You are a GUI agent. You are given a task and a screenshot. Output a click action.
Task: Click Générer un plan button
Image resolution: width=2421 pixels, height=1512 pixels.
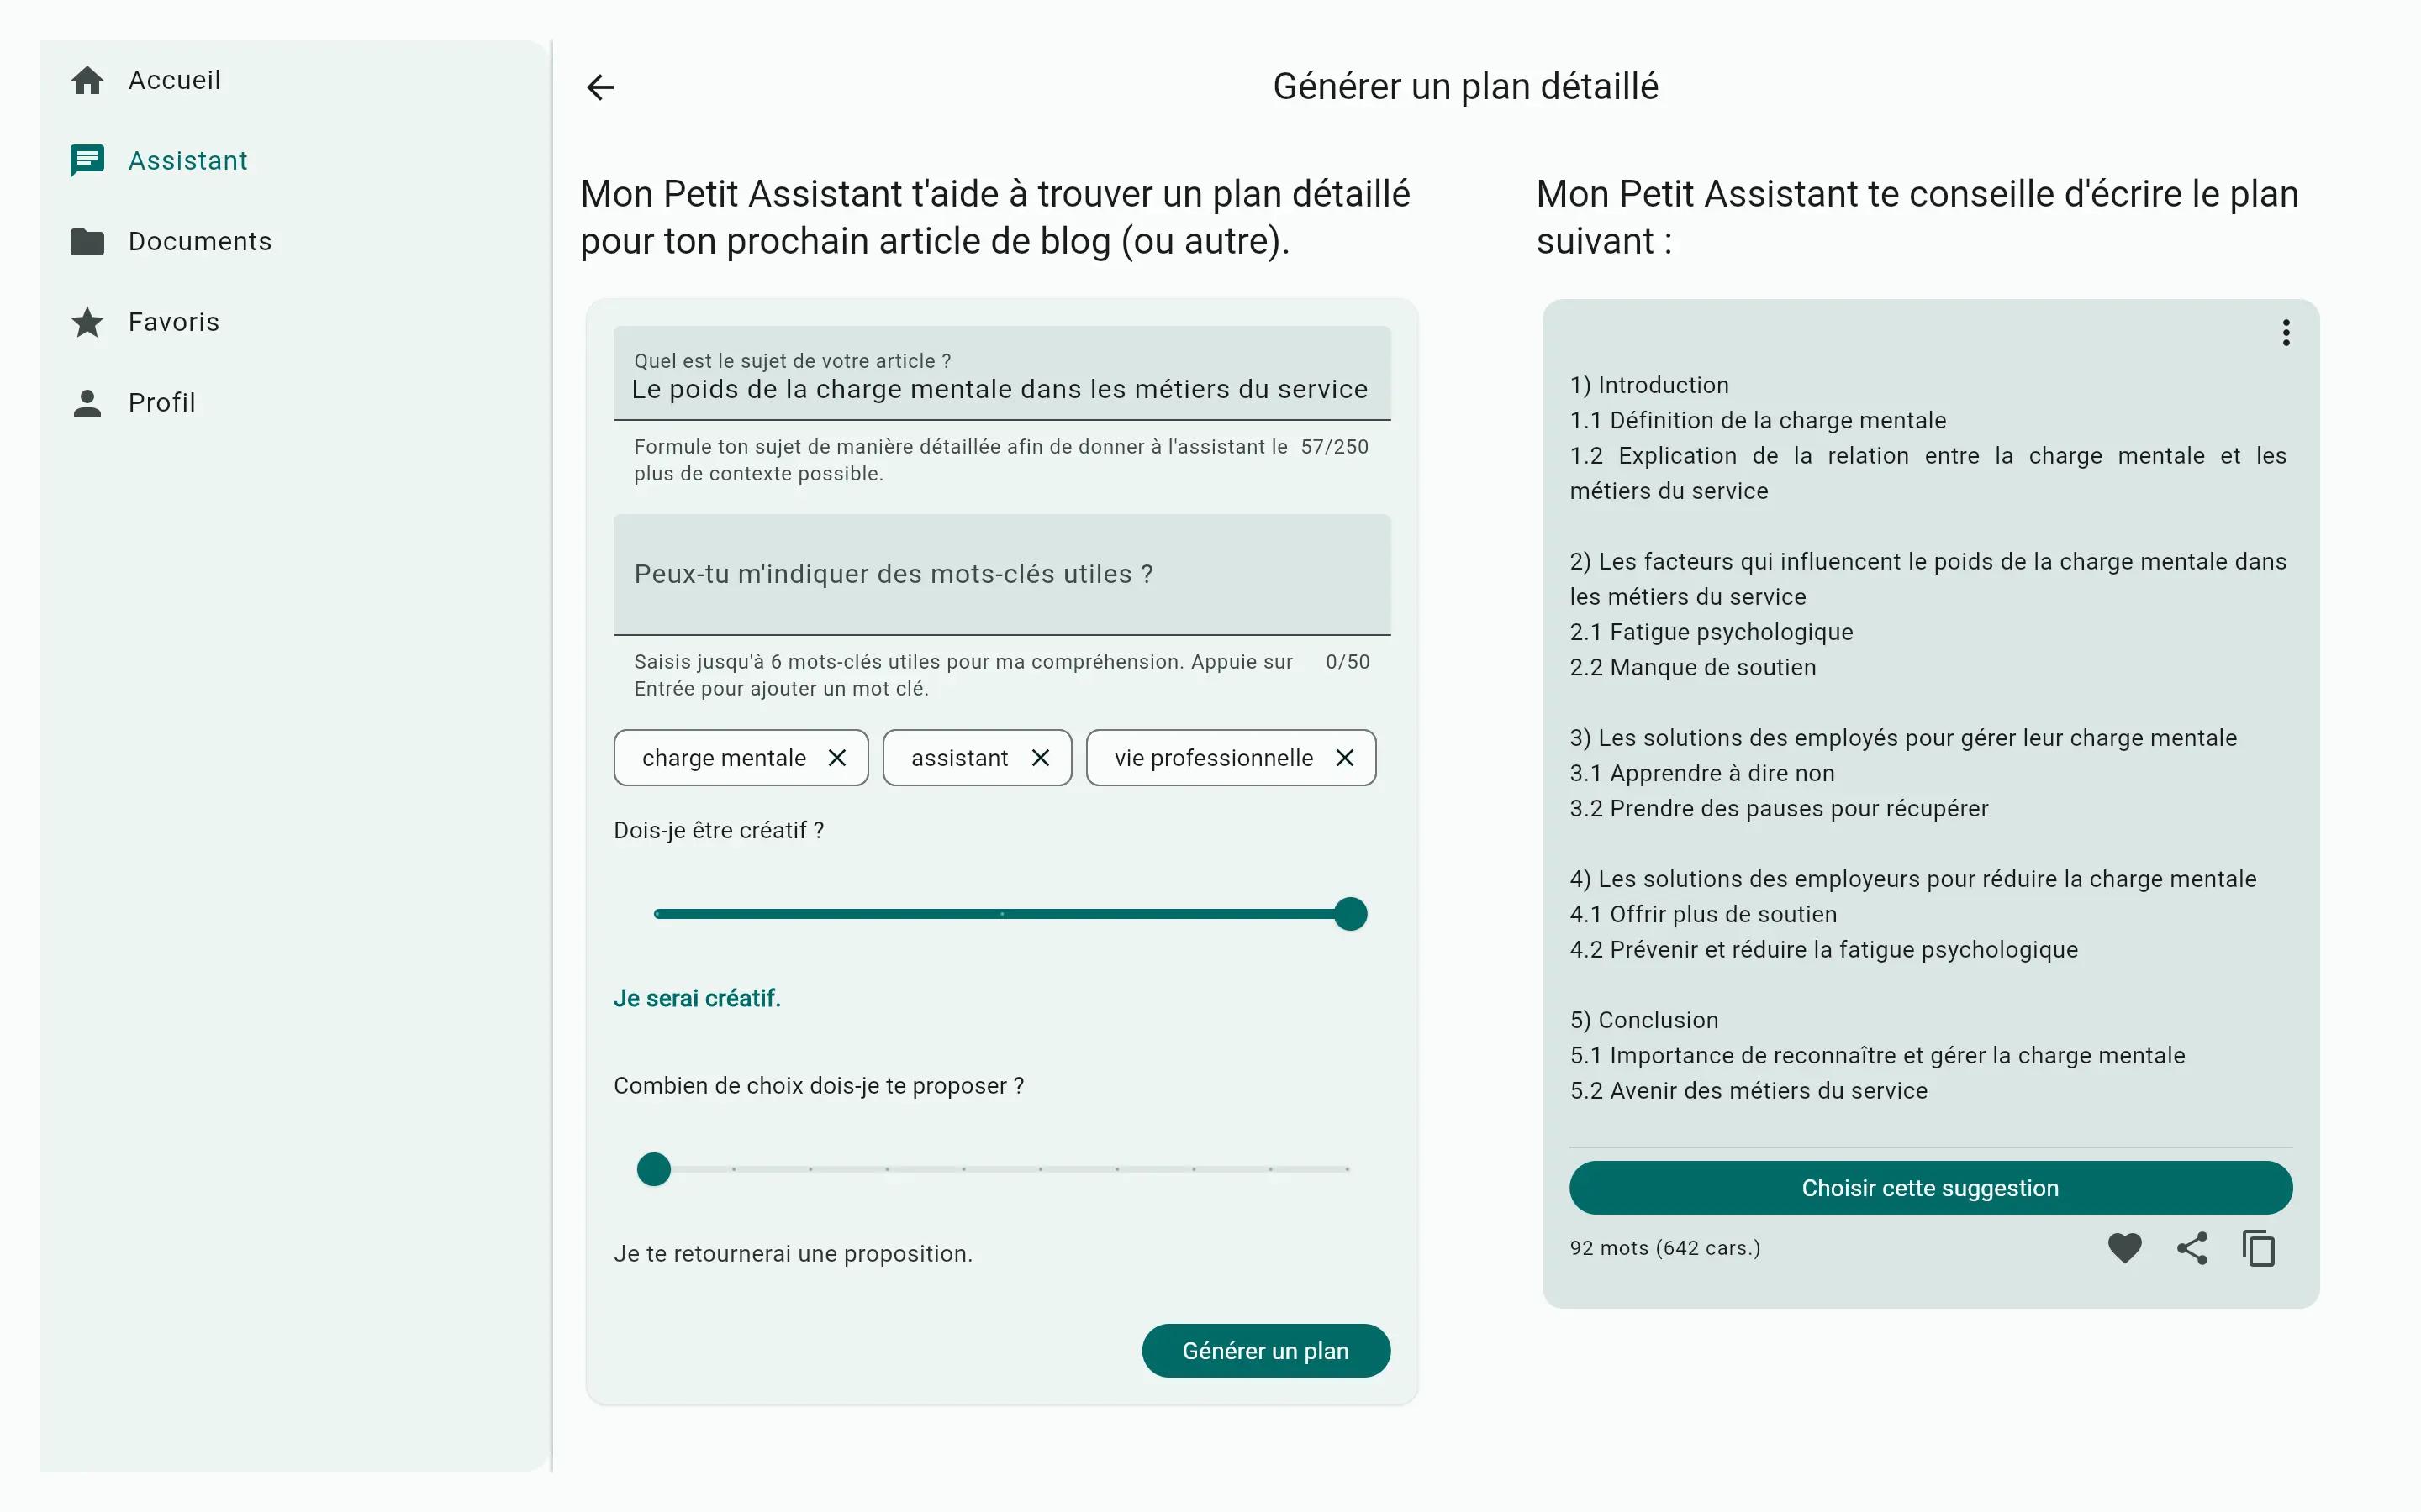pos(1265,1350)
